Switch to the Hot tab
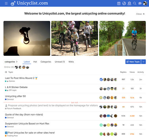The width and height of the screenshot is (149, 138). pyautogui.click(x=35, y=62)
